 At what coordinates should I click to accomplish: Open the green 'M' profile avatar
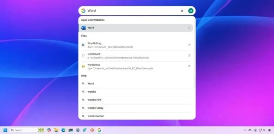[191, 11]
